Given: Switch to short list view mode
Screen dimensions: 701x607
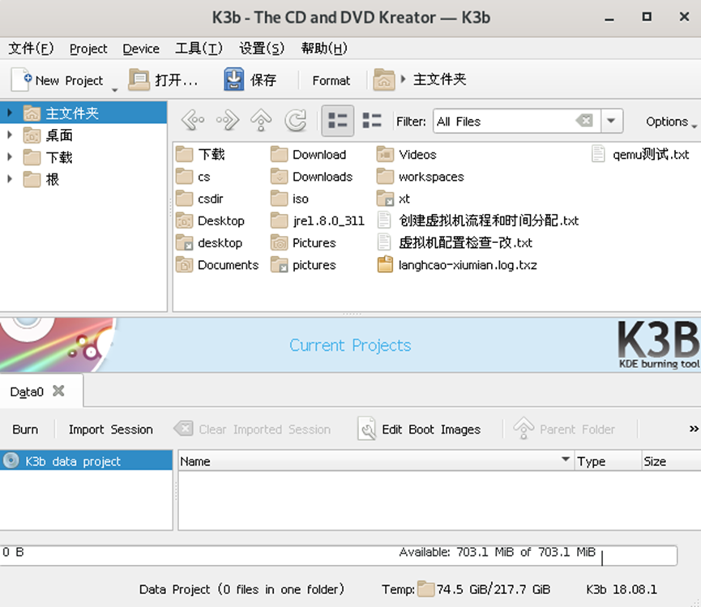Looking at the screenshot, I should [x=338, y=121].
